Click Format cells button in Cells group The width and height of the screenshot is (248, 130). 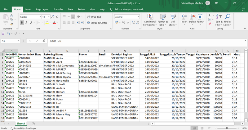pyautogui.click(x=201, y=19)
